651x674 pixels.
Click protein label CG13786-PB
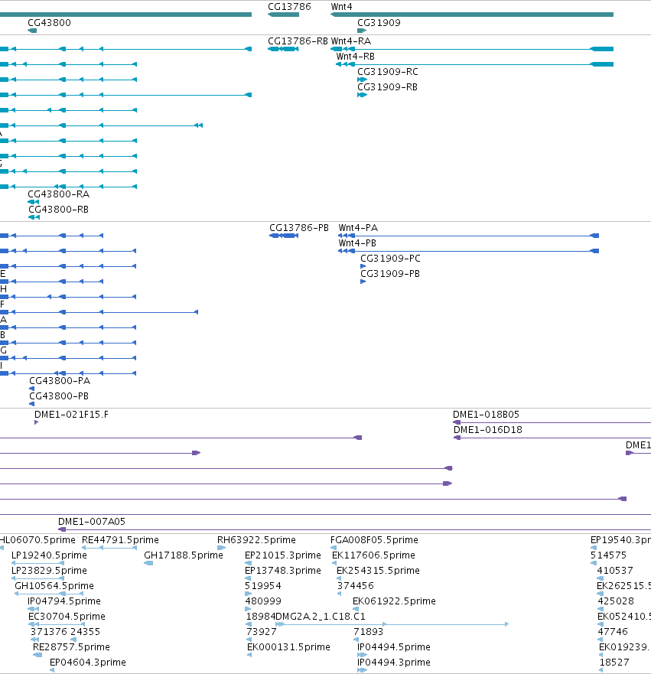pyautogui.click(x=298, y=228)
